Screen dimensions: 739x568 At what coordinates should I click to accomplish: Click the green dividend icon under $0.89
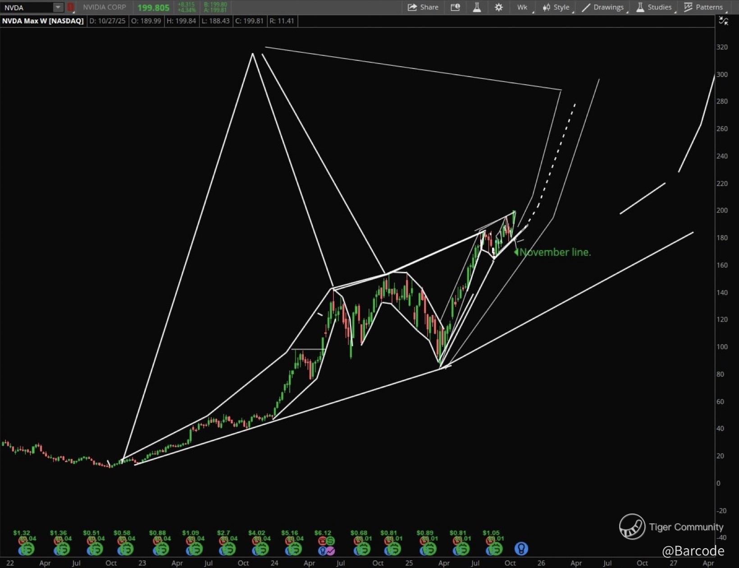(429, 549)
